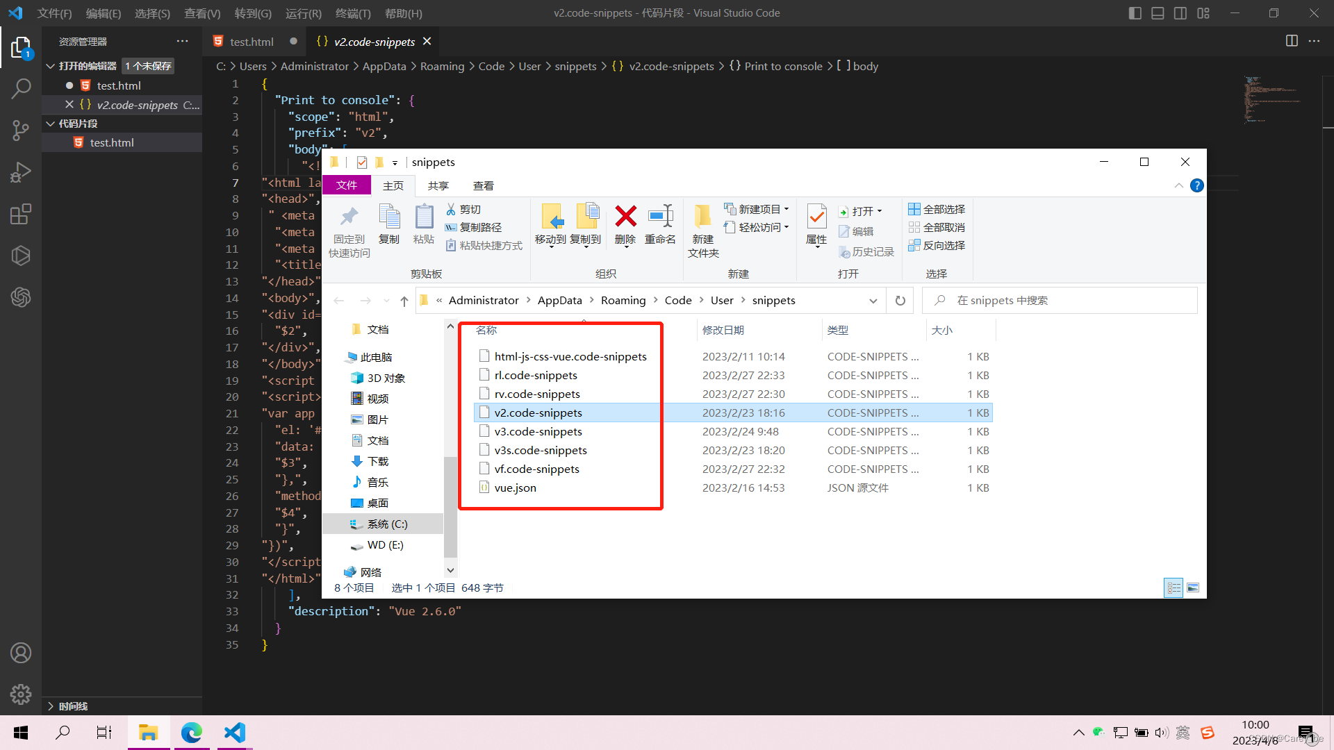Select v3.code-snippets file in list
This screenshot has width=1334, height=750.
[538, 431]
